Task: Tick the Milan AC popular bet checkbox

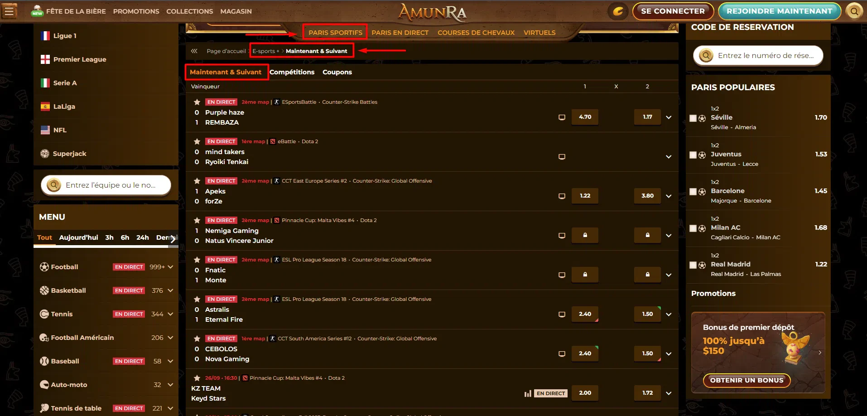Action: coord(693,228)
